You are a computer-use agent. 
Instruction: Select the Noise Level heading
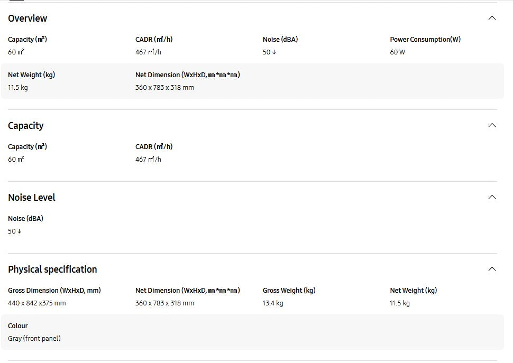pos(32,198)
